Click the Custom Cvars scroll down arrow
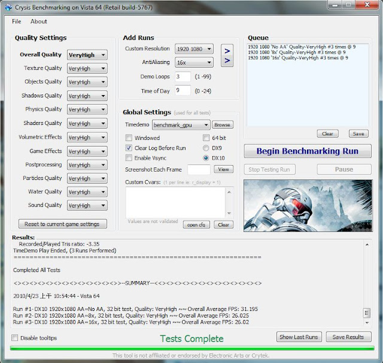The height and width of the screenshot is (363, 383). (x=229, y=213)
